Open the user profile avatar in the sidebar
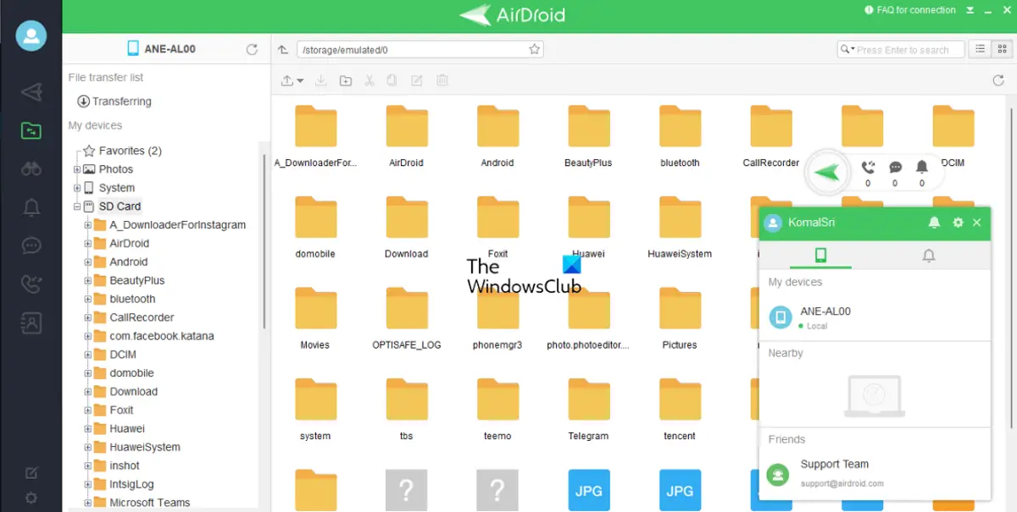This screenshot has width=1017, height=512. (x=31, y=35)
